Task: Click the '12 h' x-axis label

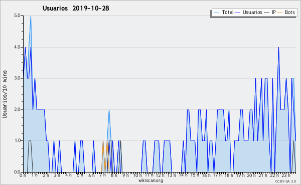Action: tap(160, 175)
